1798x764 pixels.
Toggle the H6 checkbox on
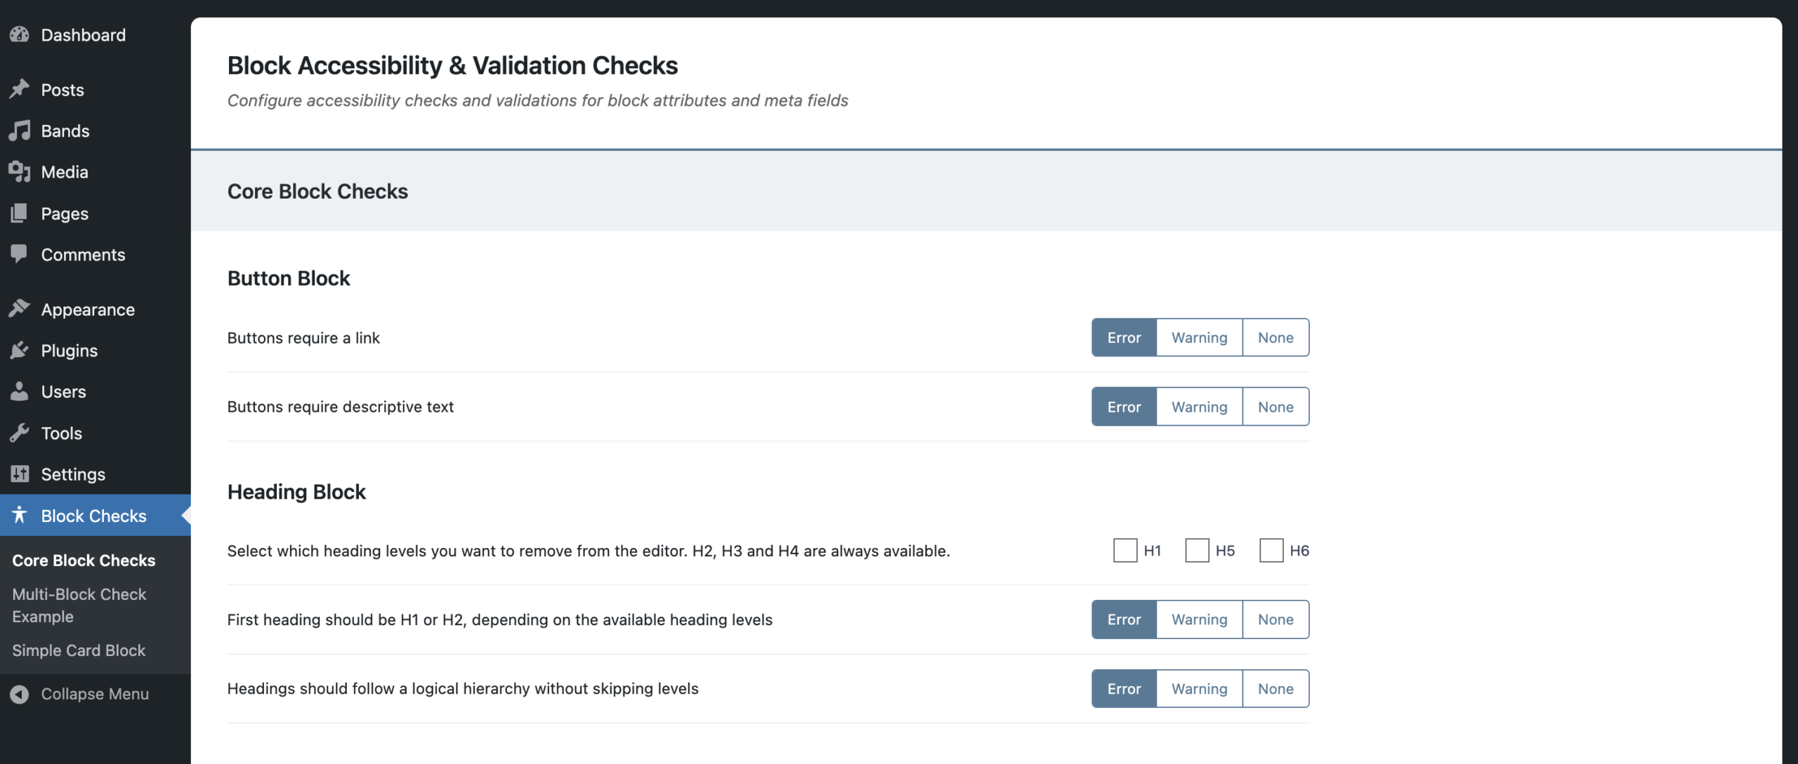coord(1271,551)
